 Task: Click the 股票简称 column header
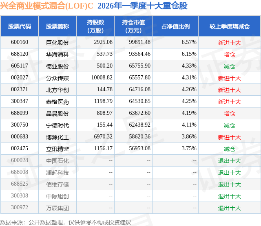coord(58,26)
